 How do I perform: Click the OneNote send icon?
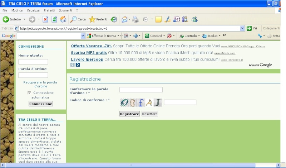[176, 19]
